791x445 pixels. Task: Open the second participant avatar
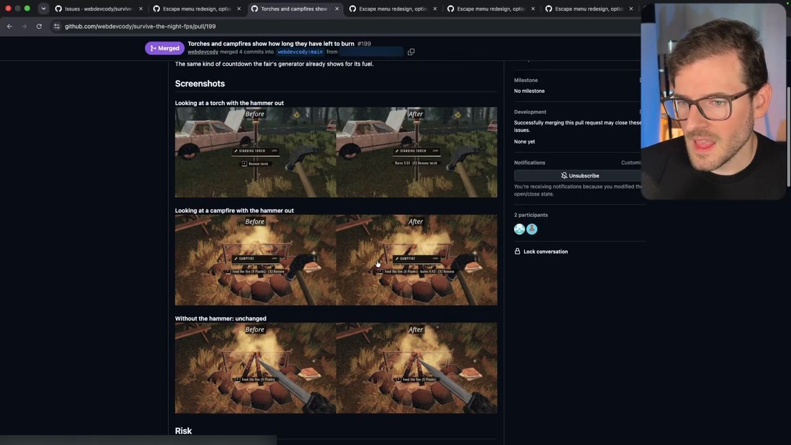pos(532,229)
